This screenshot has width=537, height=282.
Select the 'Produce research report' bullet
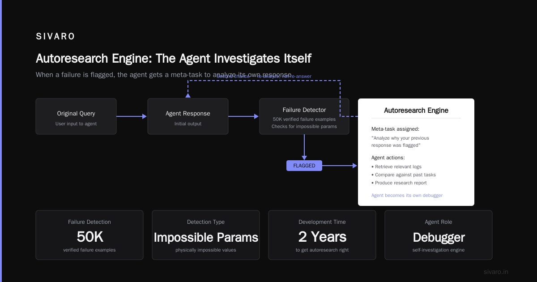399,183
